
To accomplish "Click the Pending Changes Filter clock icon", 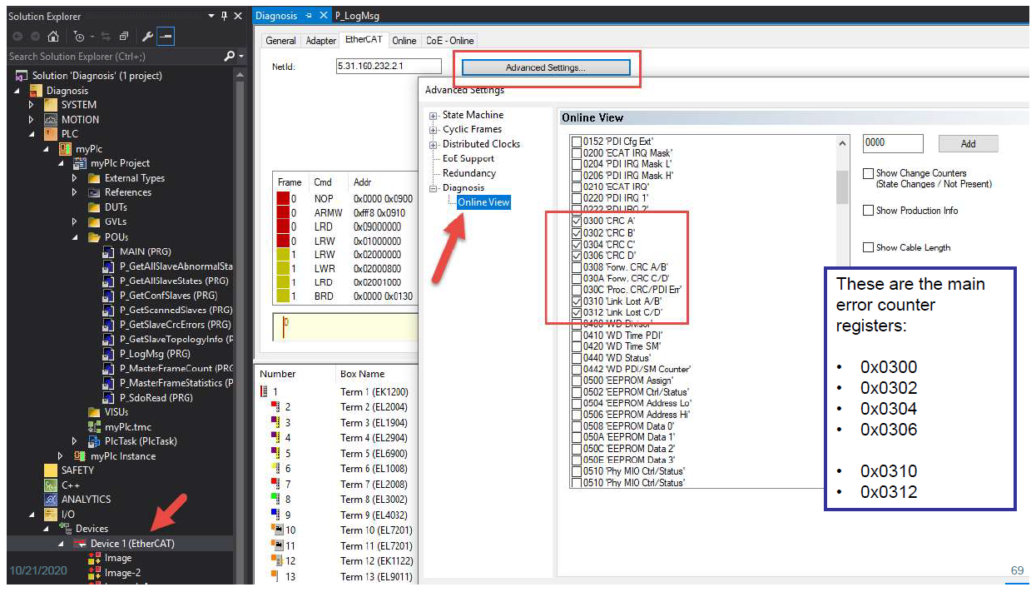I will (x=79, y=37).
